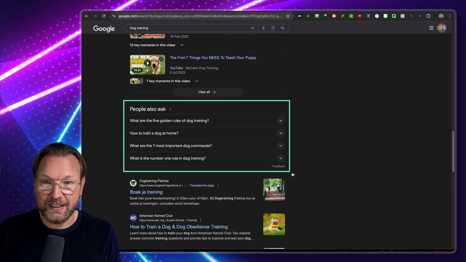Open Google apps grid
This screenshot has height=262, width=466.
pos(431,28)
